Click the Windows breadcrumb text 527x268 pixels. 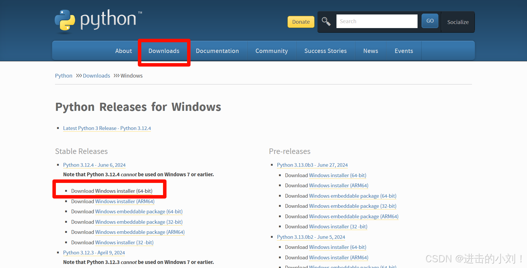(131, 76)
